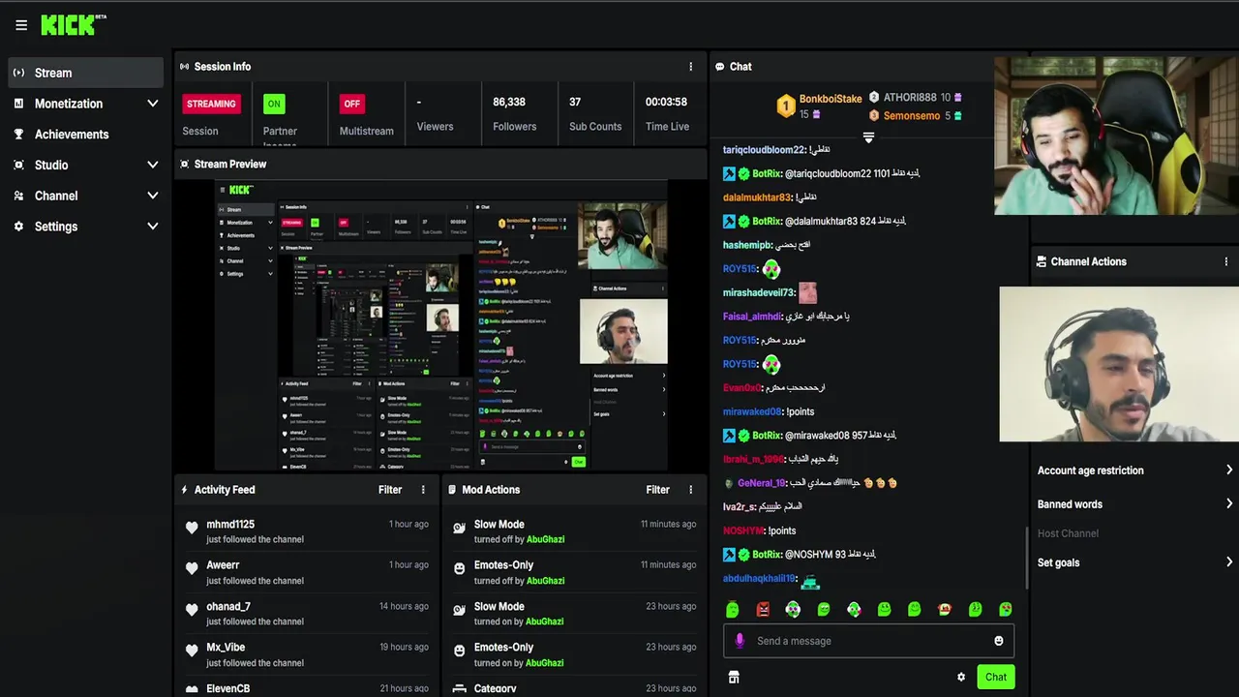Click the heart icon beside mhmd1125
The width and height of the screenshot is (1239, 697).
coord(192,528)
